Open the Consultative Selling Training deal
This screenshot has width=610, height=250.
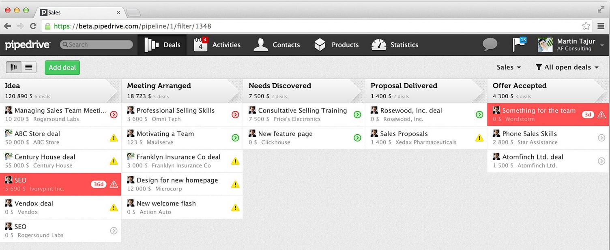click(x=304, y=114)
